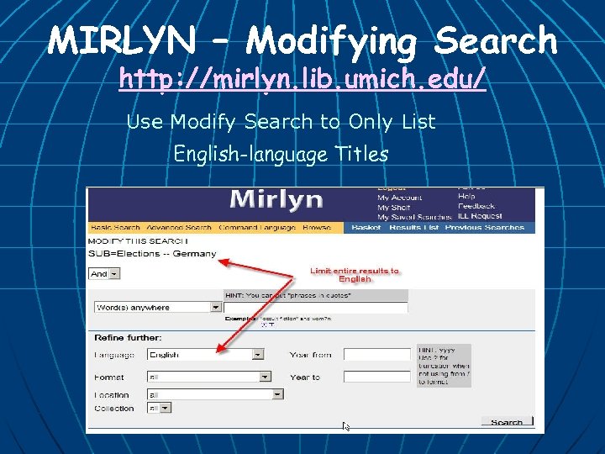The width and height of the screenshot is (605, 454).
Task: Open the Feedback link
Action: (x=476, y=206)
